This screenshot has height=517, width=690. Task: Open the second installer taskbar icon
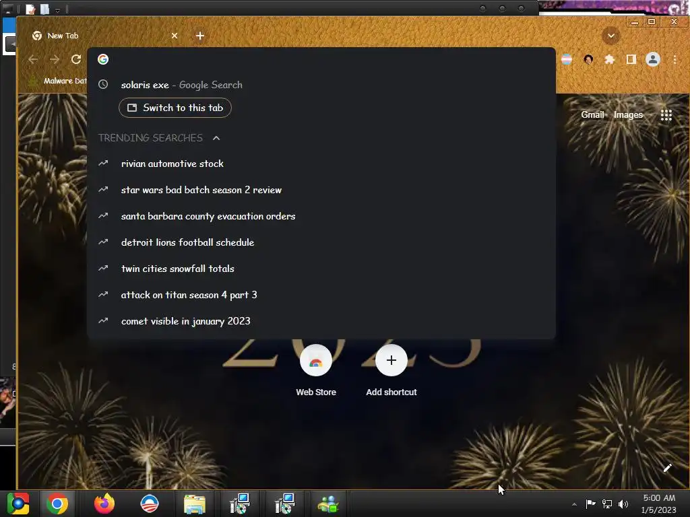point(284,504)
